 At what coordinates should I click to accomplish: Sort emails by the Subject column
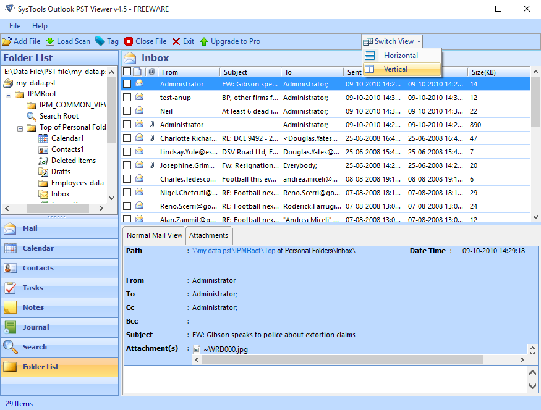point(250,72)
